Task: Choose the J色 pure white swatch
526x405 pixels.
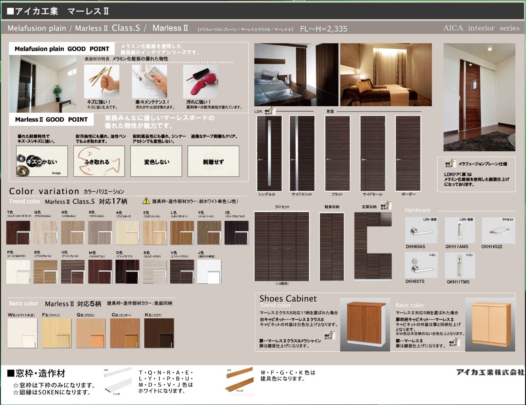Action: [x=209, y=271]
